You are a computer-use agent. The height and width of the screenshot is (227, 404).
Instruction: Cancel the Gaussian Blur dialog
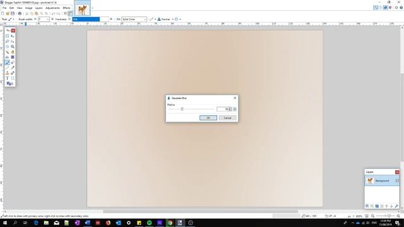pyautogui.click(x=227, y=118)
